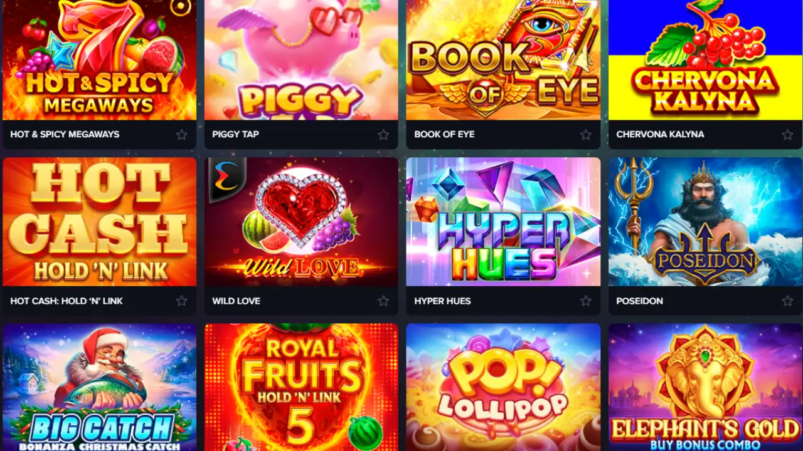
Task: Mark Book of Eye as favorite
Action: [x=585, y=135]
